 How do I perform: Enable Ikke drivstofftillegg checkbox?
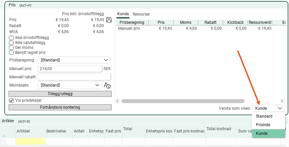[x=11, y=38]
